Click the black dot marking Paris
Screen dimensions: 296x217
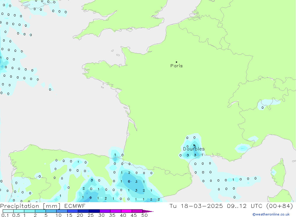click(176, 62)
